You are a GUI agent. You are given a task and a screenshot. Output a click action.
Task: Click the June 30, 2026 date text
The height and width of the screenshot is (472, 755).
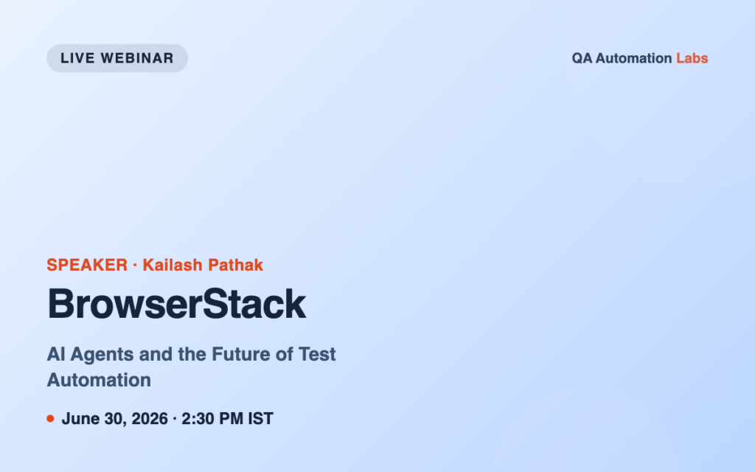tap(114, 419)
